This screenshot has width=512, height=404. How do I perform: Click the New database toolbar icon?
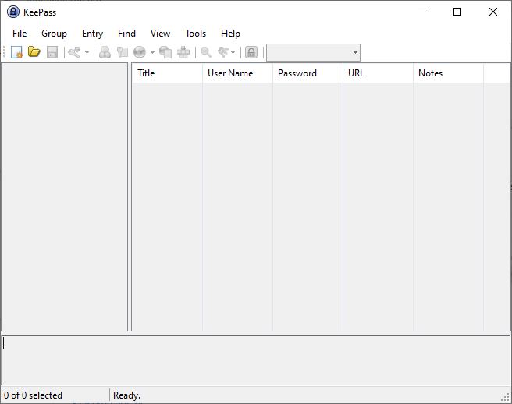pyautogui.click(x=16, y=52)
